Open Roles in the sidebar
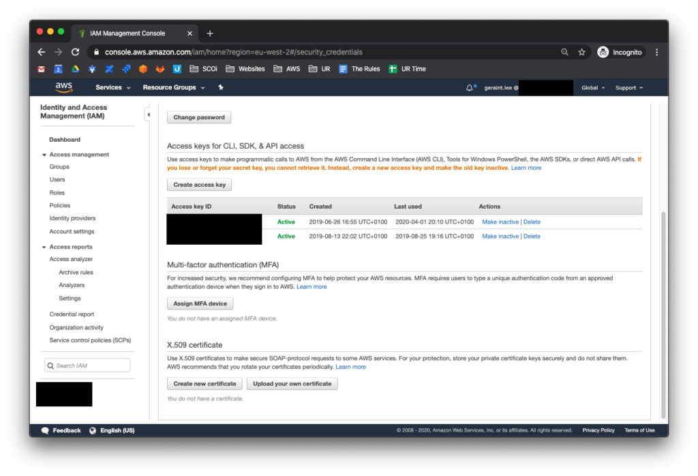This screenshot has width=698, height=476. click(x=57, y=193)
